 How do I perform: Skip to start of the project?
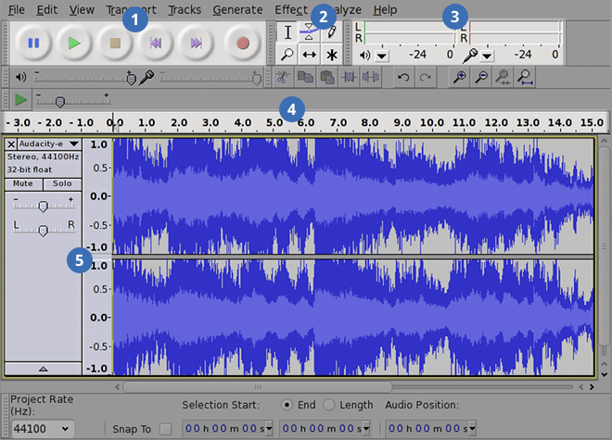pos(156,43)
